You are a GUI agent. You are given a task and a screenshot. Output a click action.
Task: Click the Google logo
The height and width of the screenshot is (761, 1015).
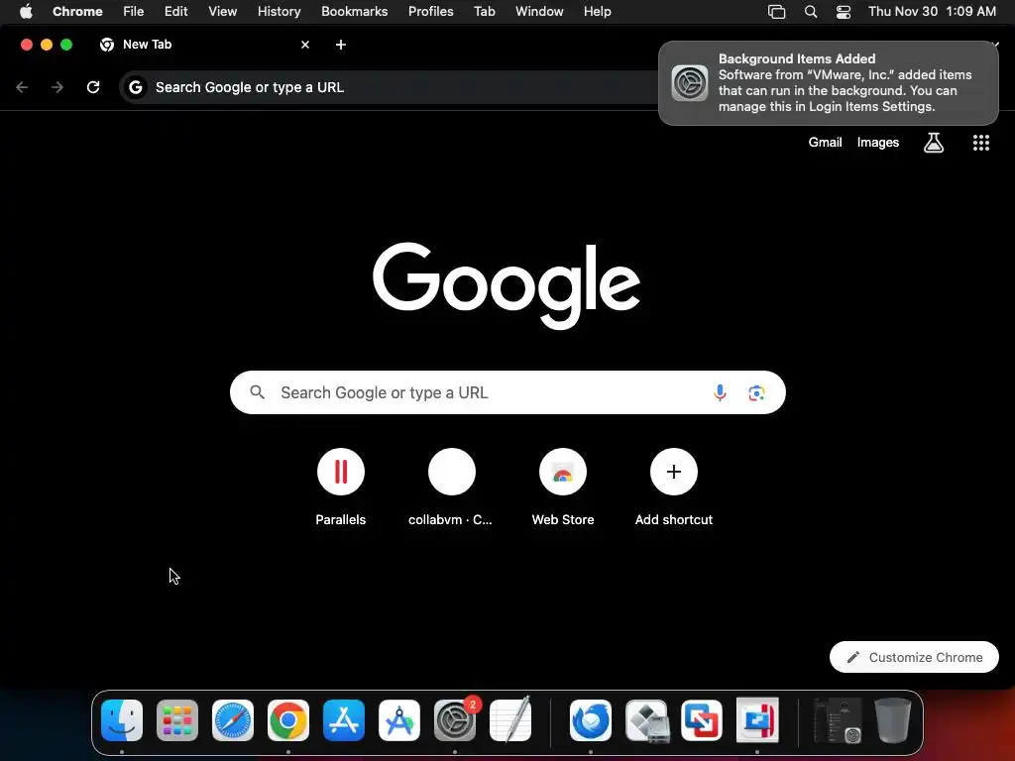click(507, 286)
